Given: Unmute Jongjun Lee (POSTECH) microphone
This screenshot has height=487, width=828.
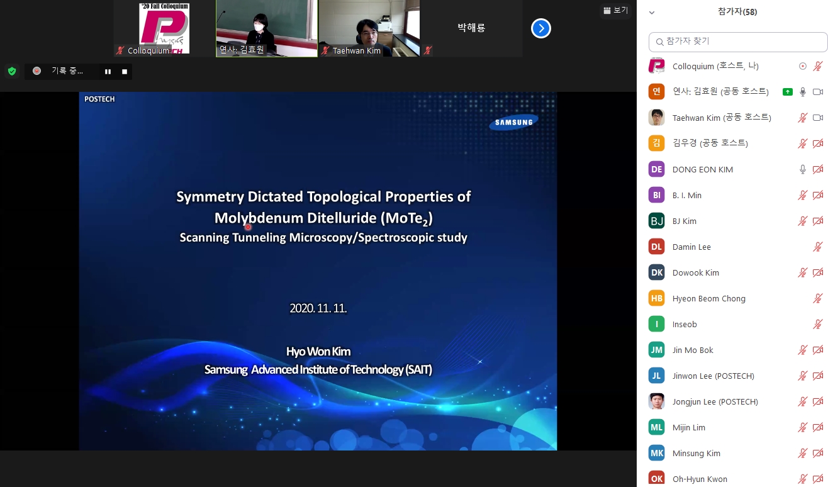Looking at the screenshot, I should [x=802, y=401].
